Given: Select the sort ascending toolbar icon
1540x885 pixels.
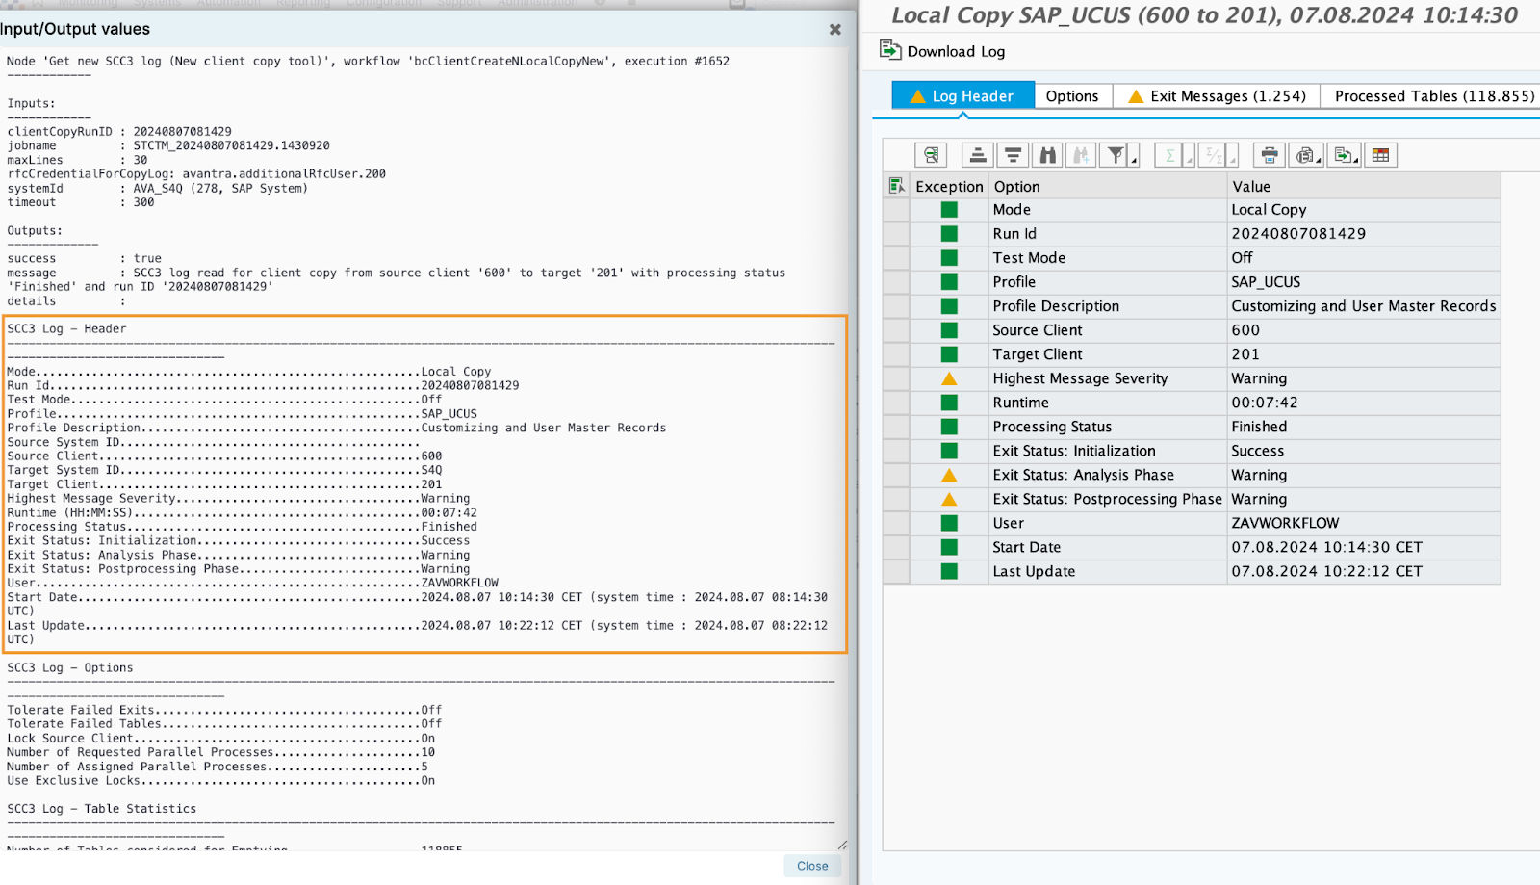Looking at the screenshot, I should (x=977, y=154).
